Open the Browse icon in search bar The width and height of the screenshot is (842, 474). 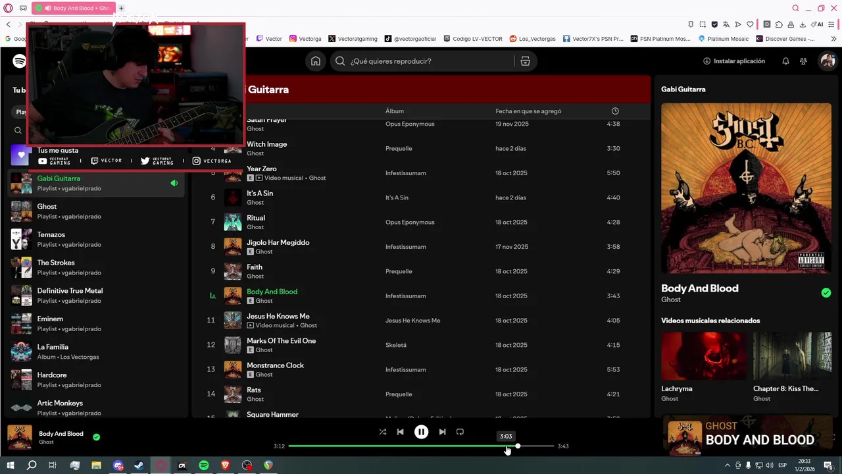click(x=525, y=61)
